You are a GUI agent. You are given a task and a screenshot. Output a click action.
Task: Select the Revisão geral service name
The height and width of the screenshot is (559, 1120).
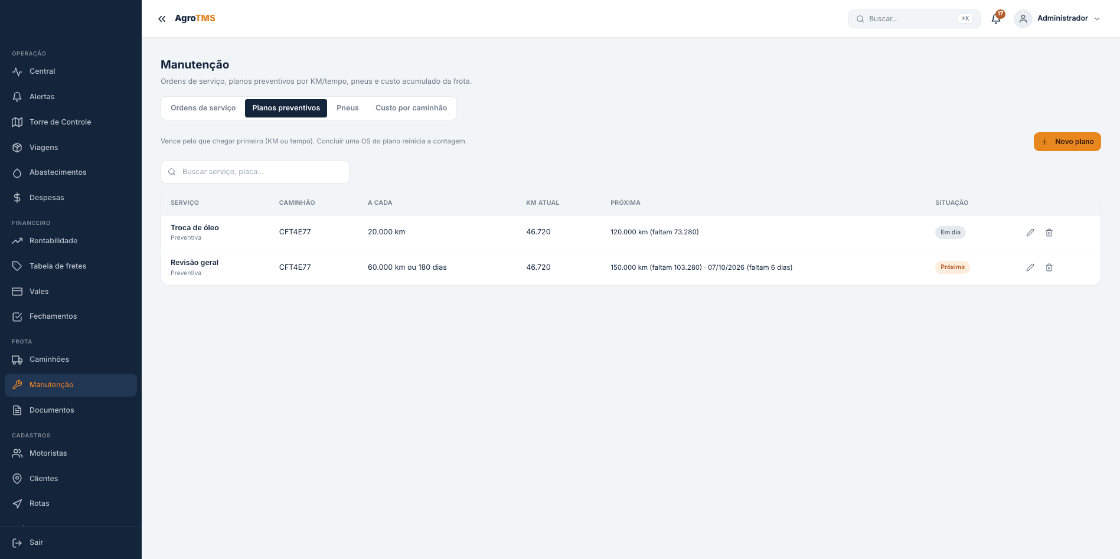194,263
